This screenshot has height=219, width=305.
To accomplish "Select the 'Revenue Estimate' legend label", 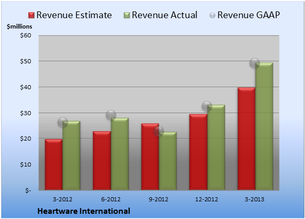I will click(74, 15).
